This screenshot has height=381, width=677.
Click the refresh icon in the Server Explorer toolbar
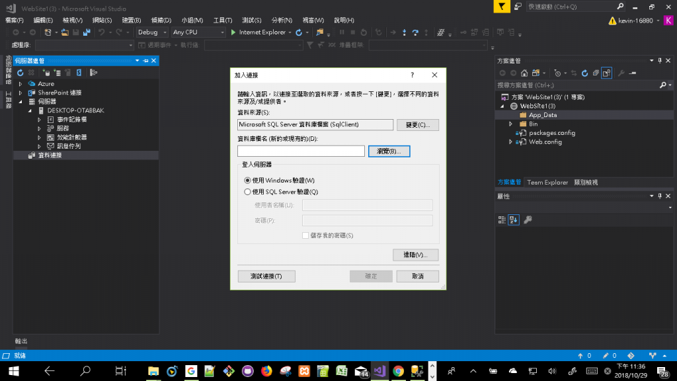[x=20, y=73]
